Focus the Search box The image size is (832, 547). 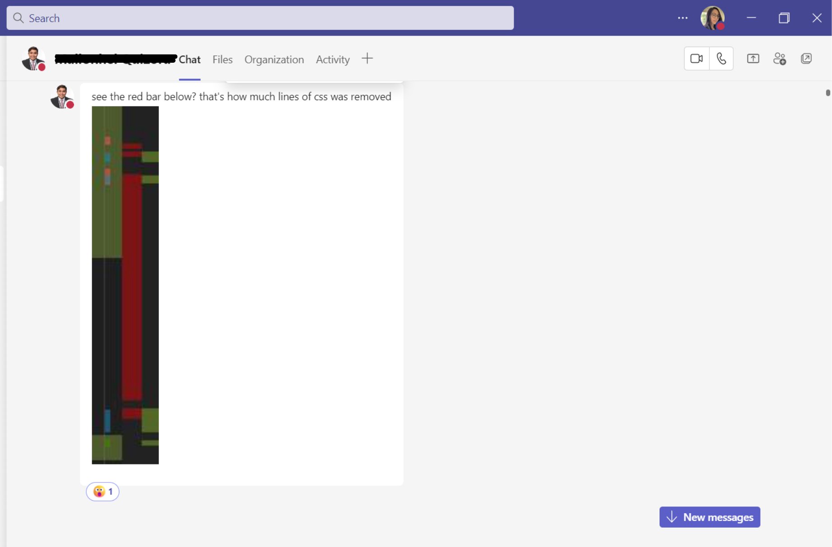[260, 18]
